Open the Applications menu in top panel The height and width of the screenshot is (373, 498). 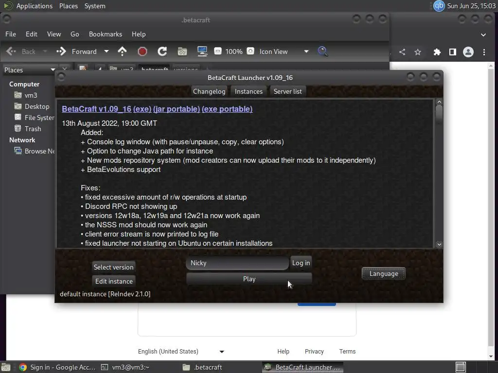click(x=35, y=6)
